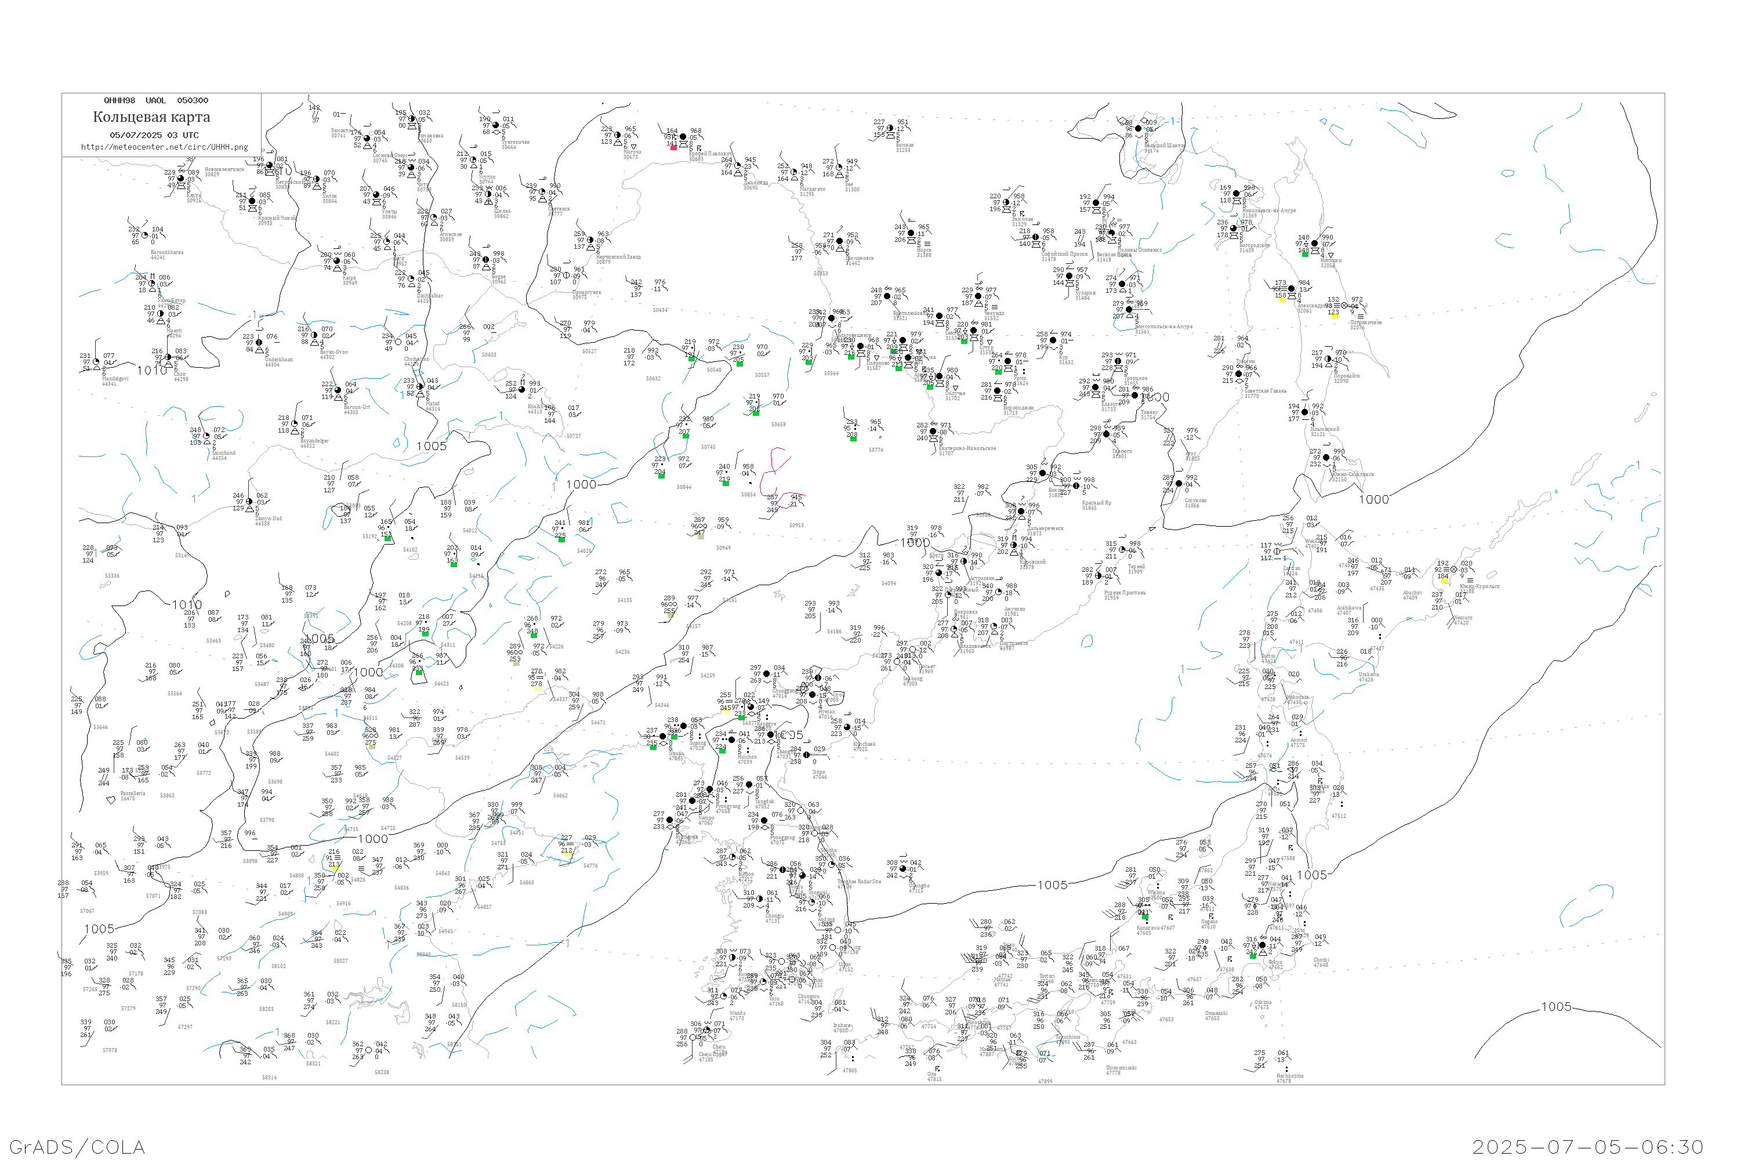Image resolution: width=1740 pixels, height=1160 pixels.
Task: Click the Choshi 47648 station label
Action: click(x=1321, y=962)
